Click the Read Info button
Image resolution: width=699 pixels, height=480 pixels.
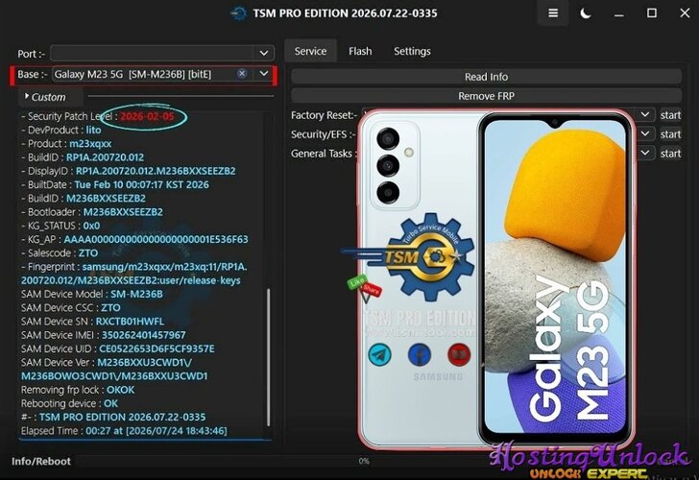click(487, 77)
